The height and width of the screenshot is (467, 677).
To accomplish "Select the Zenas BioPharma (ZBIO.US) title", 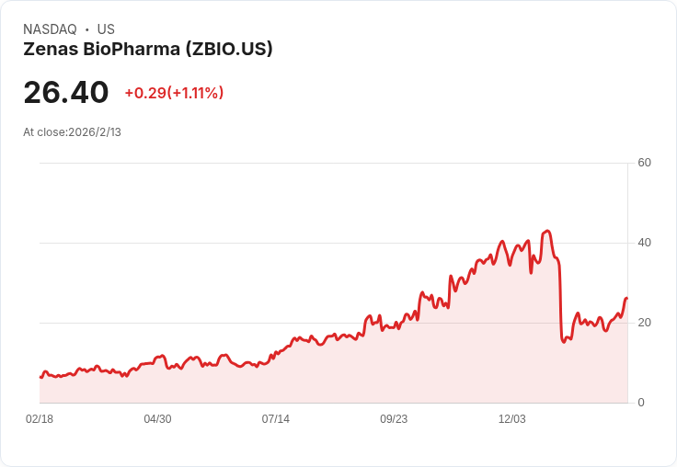I will pos(148,50).
